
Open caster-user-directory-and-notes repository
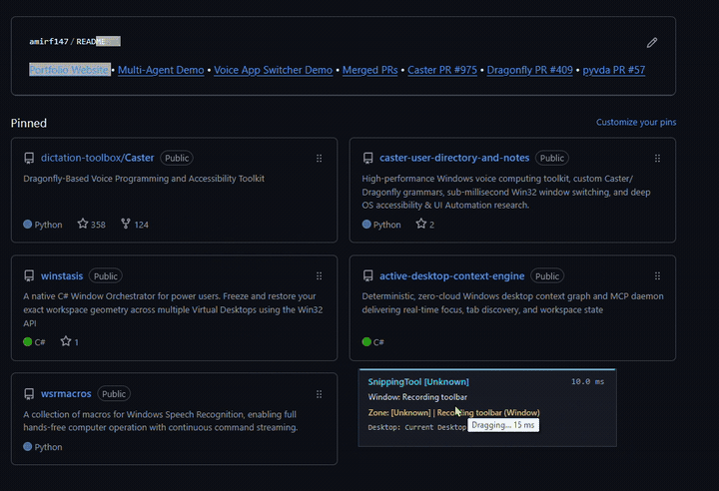pos(454,158)
